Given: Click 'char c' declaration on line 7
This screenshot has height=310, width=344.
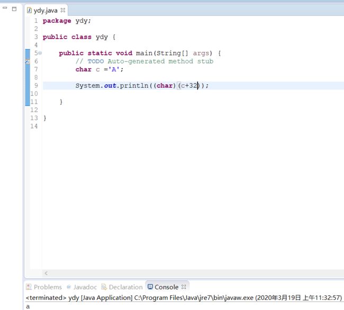Looking at the screenshot, I should (x=87, y=69).
